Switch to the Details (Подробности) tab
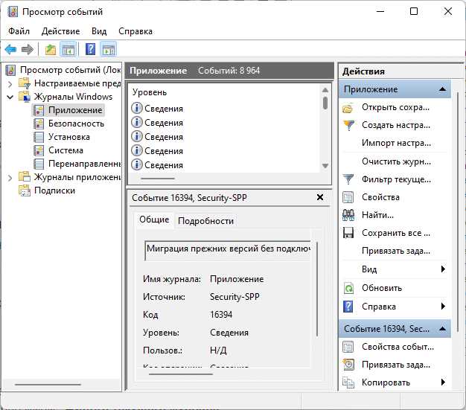The image size is (466, 410). pyautogui.click(x=205, y=220)
